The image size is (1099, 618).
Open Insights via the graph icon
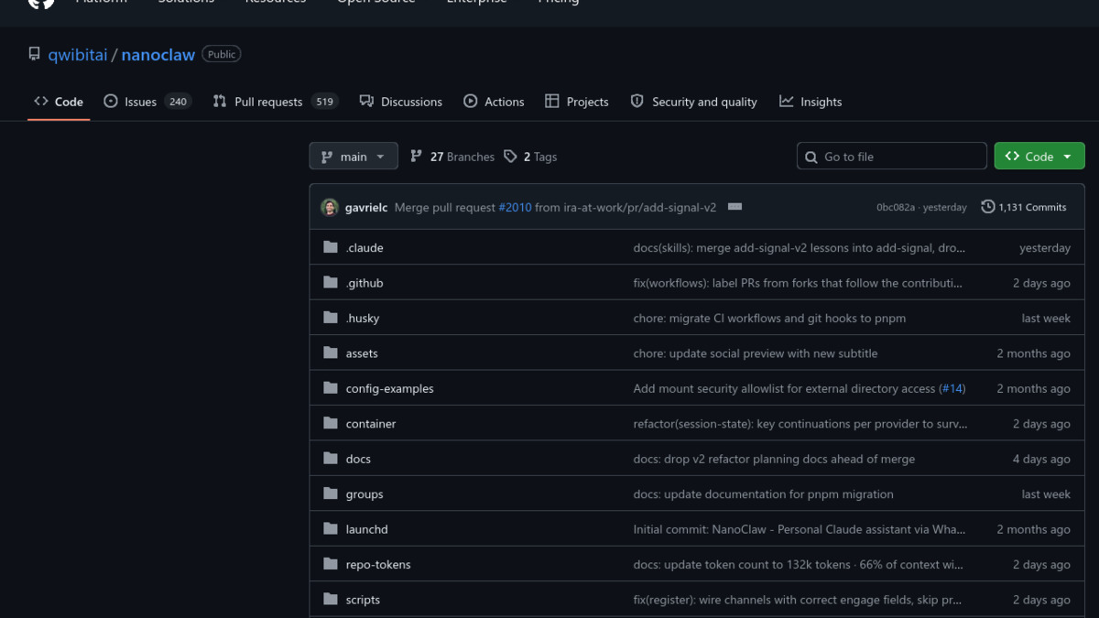pos(786,102)
